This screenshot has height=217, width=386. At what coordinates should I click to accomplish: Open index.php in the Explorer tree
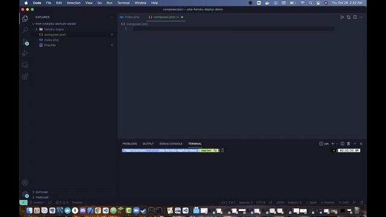(51, 40)
